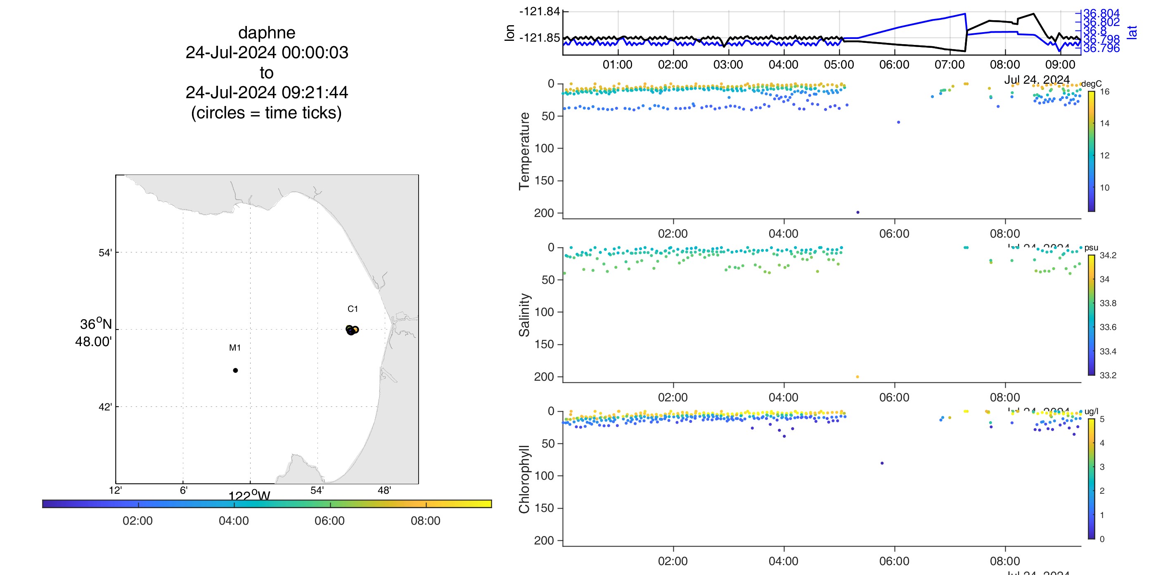Click the blue lat axis label

[1132, 33]
